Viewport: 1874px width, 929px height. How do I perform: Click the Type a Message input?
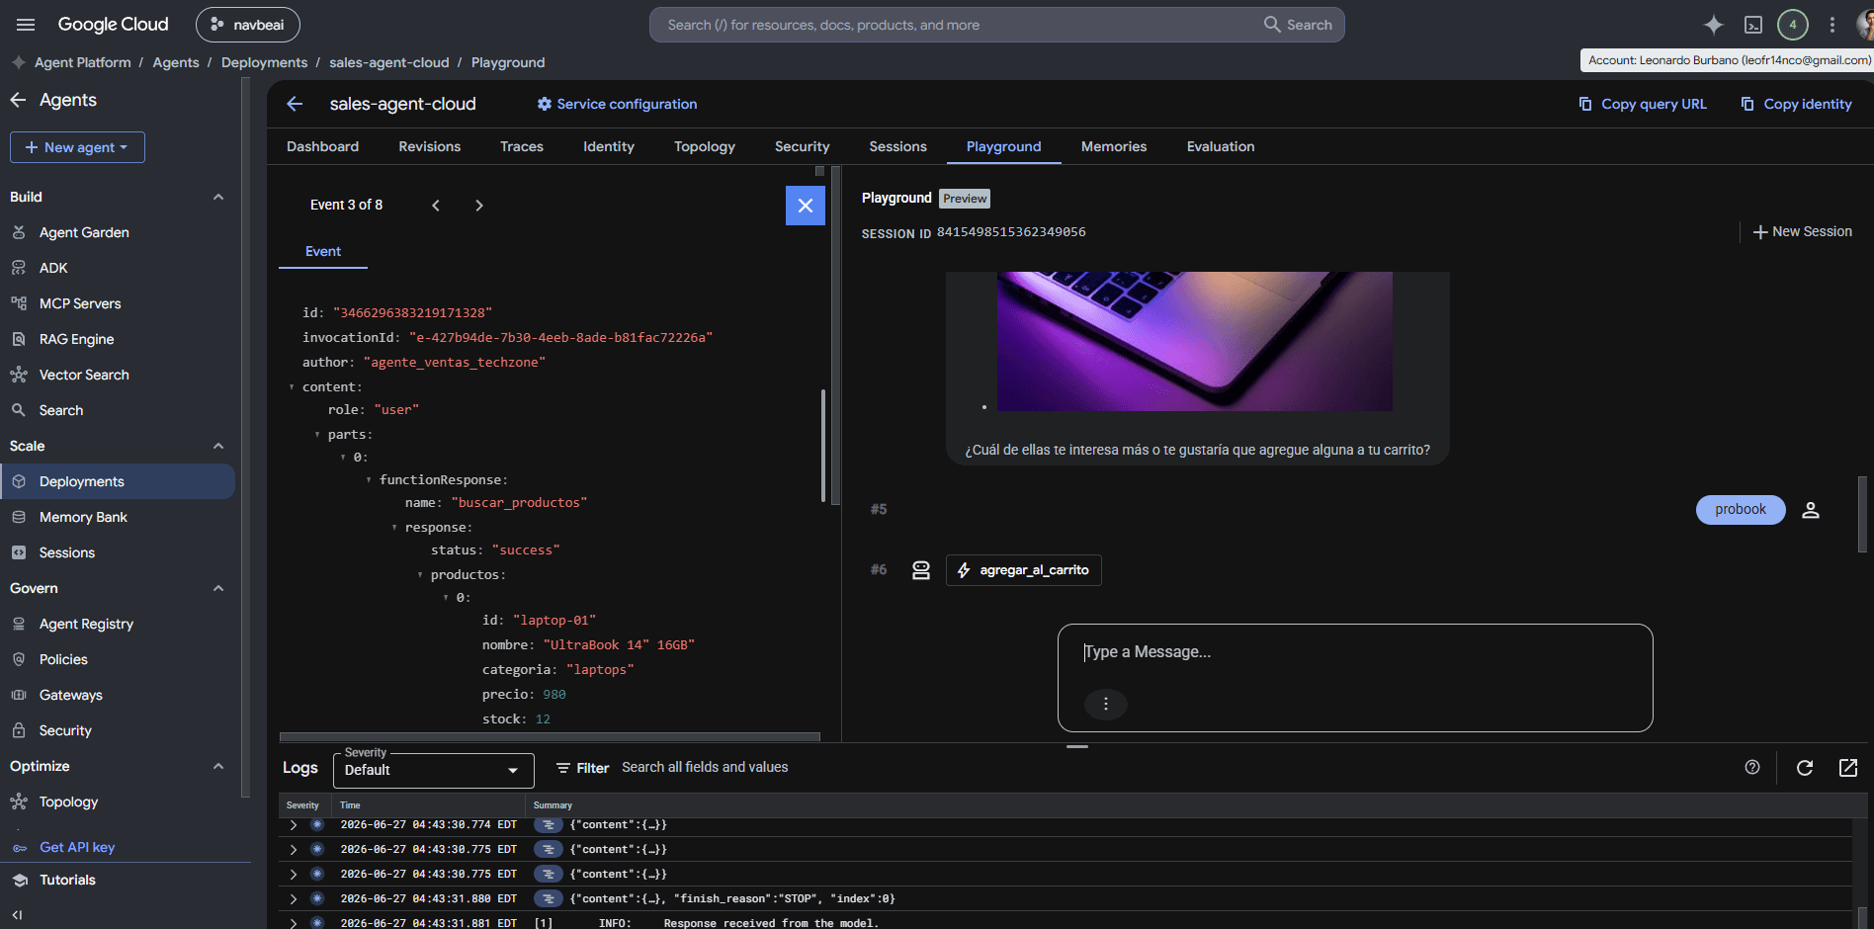[1355, 653]
